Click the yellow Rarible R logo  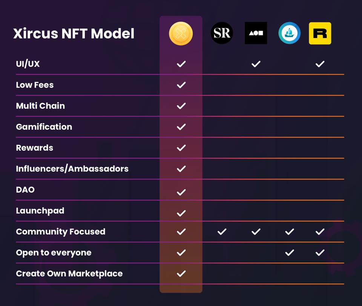(320, 33)
